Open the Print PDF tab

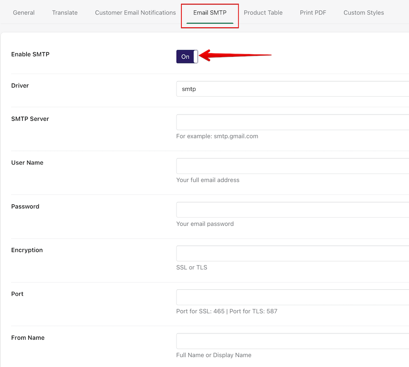pyautogui.click(x=313, y=13)
